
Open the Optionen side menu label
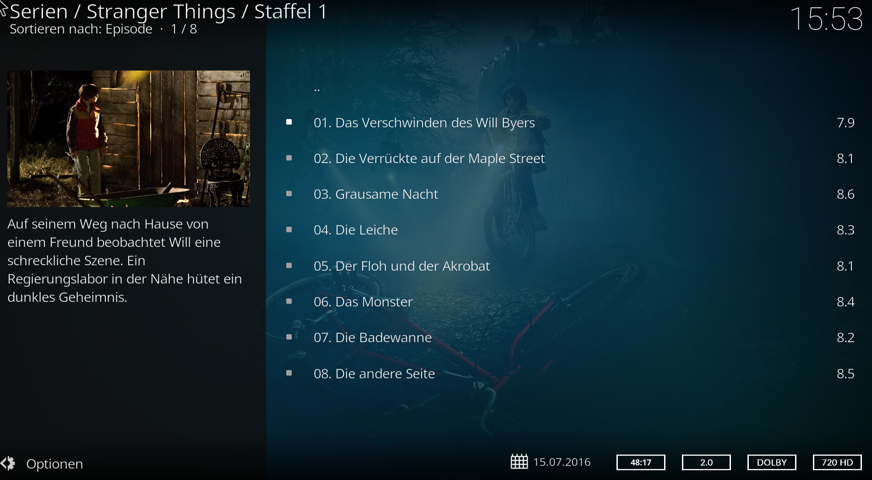tap(54, 464)
